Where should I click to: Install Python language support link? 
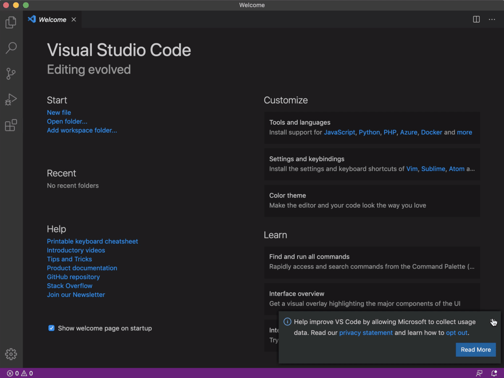[x=369, y=132]
